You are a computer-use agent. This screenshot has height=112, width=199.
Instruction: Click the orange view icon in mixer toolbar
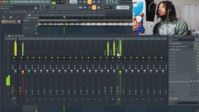tap(19, 36)
